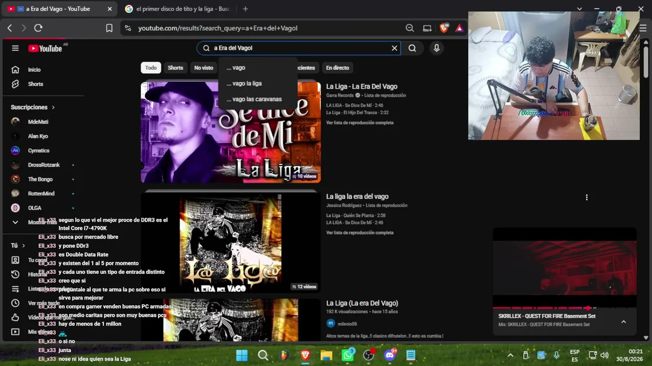Open 'La Liga (La era Del Vago)' video title

coord(362,303)
